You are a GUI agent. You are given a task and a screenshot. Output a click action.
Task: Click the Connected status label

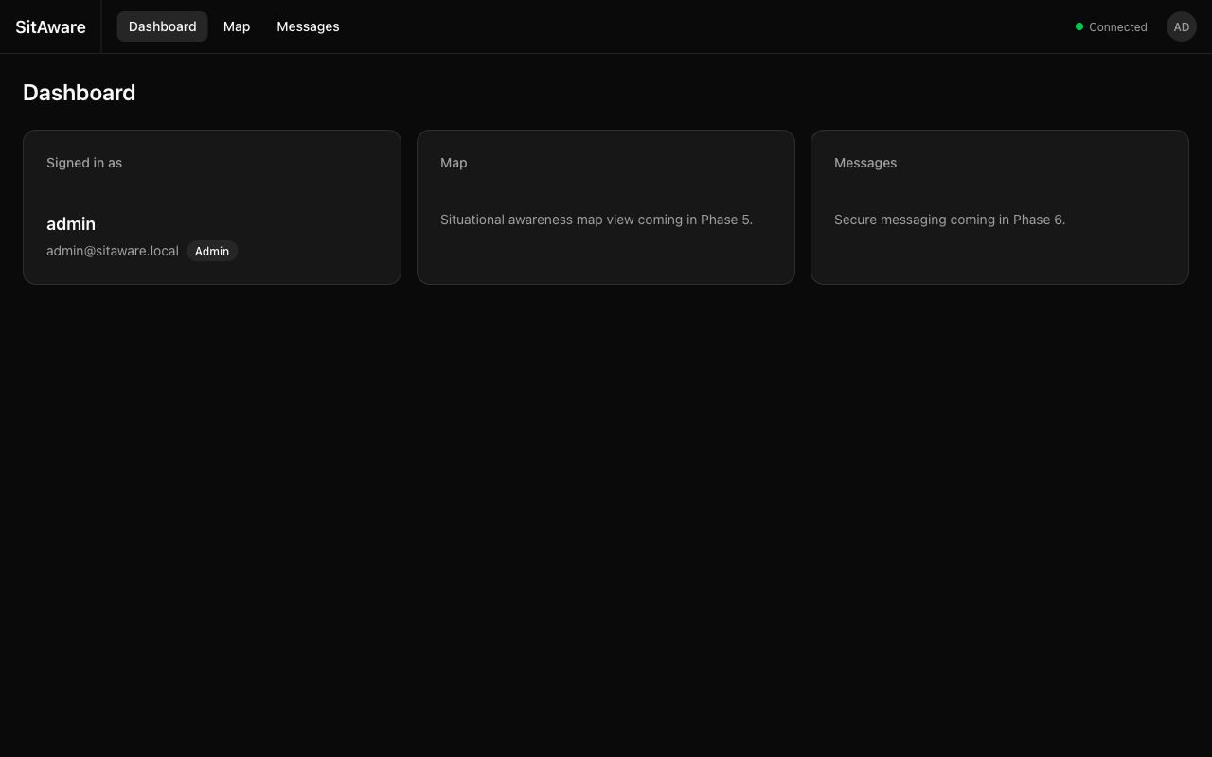(x=1117, y=27)
